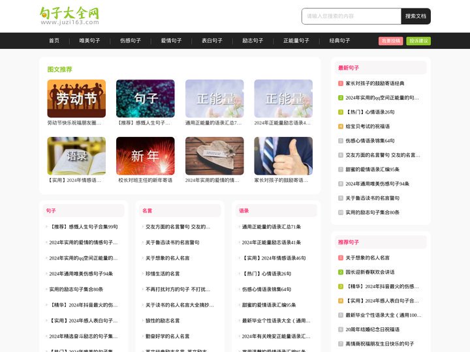Open 劳动节快乐祝福朋友圈 caption link
The height and width of the screenshot is (352, 470).
pyautogui.click(x=74, y=123)
